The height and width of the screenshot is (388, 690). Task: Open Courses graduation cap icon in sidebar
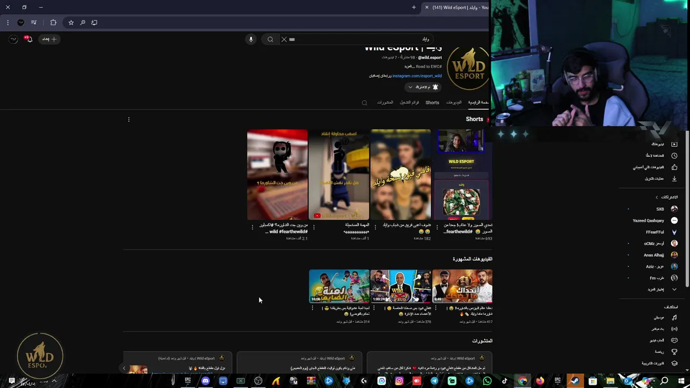[674, 363]
